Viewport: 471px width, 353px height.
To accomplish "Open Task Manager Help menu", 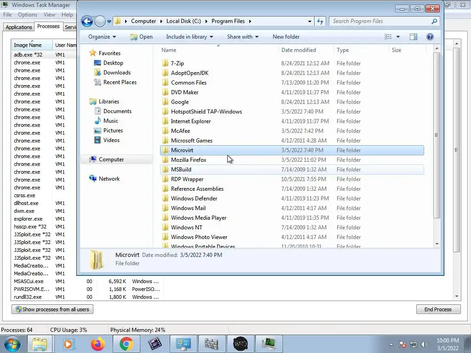I will point(67,15).
